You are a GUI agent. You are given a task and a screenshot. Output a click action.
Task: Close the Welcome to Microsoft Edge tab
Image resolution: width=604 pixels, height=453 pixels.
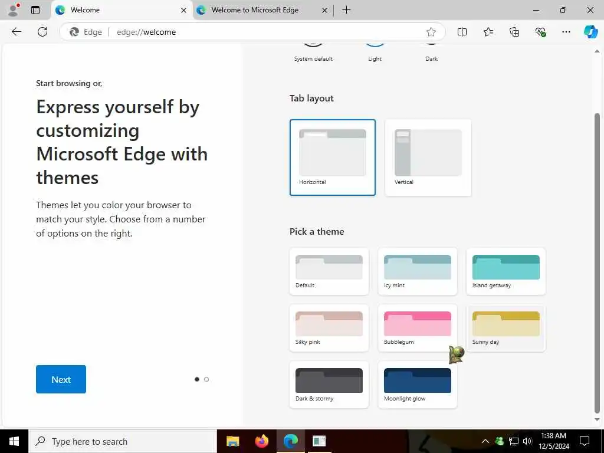pyautogui.click(x=325, y=11)
